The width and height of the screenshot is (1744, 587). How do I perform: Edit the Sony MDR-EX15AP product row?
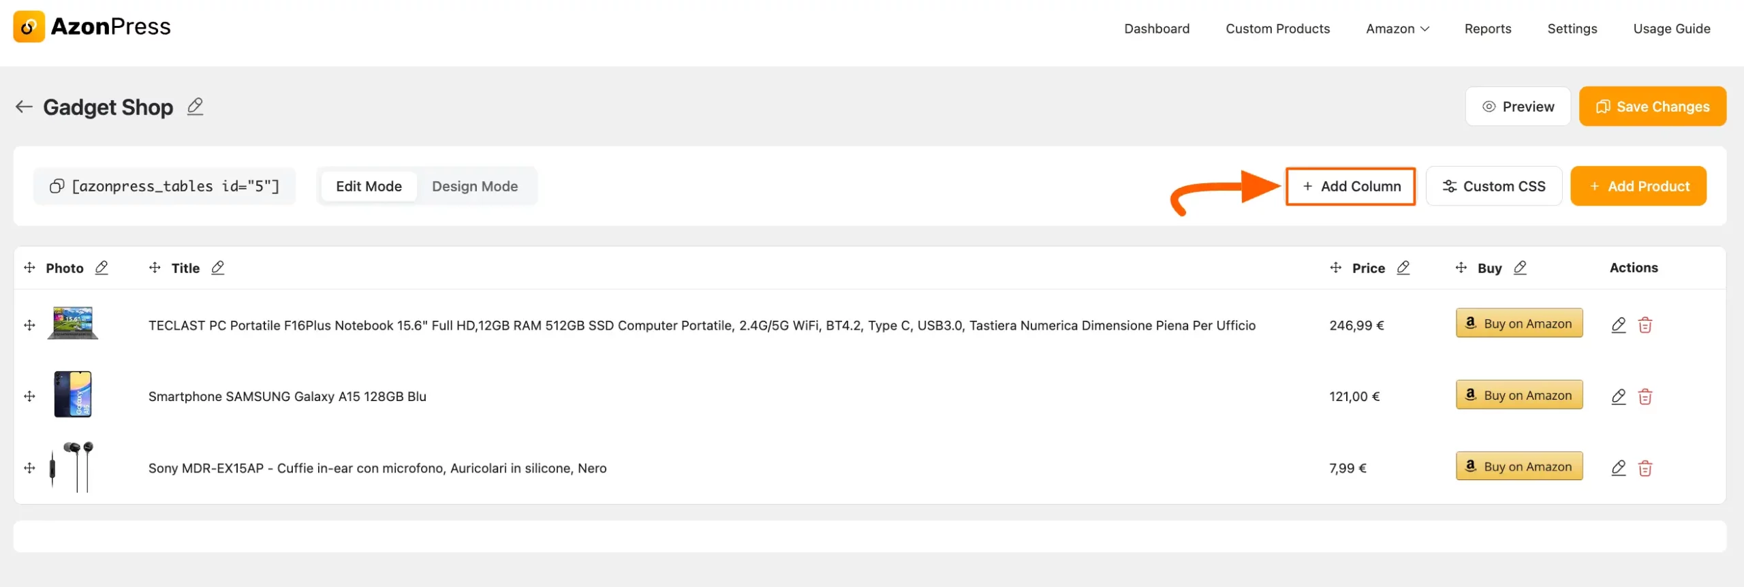[1618, 468]
